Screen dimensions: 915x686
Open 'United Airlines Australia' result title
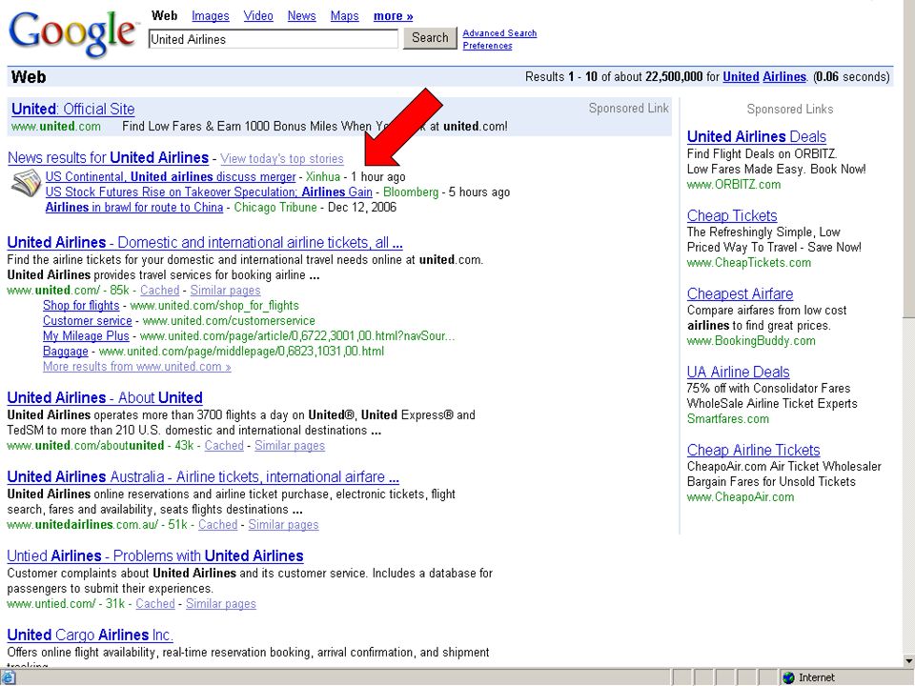point(203,476)
